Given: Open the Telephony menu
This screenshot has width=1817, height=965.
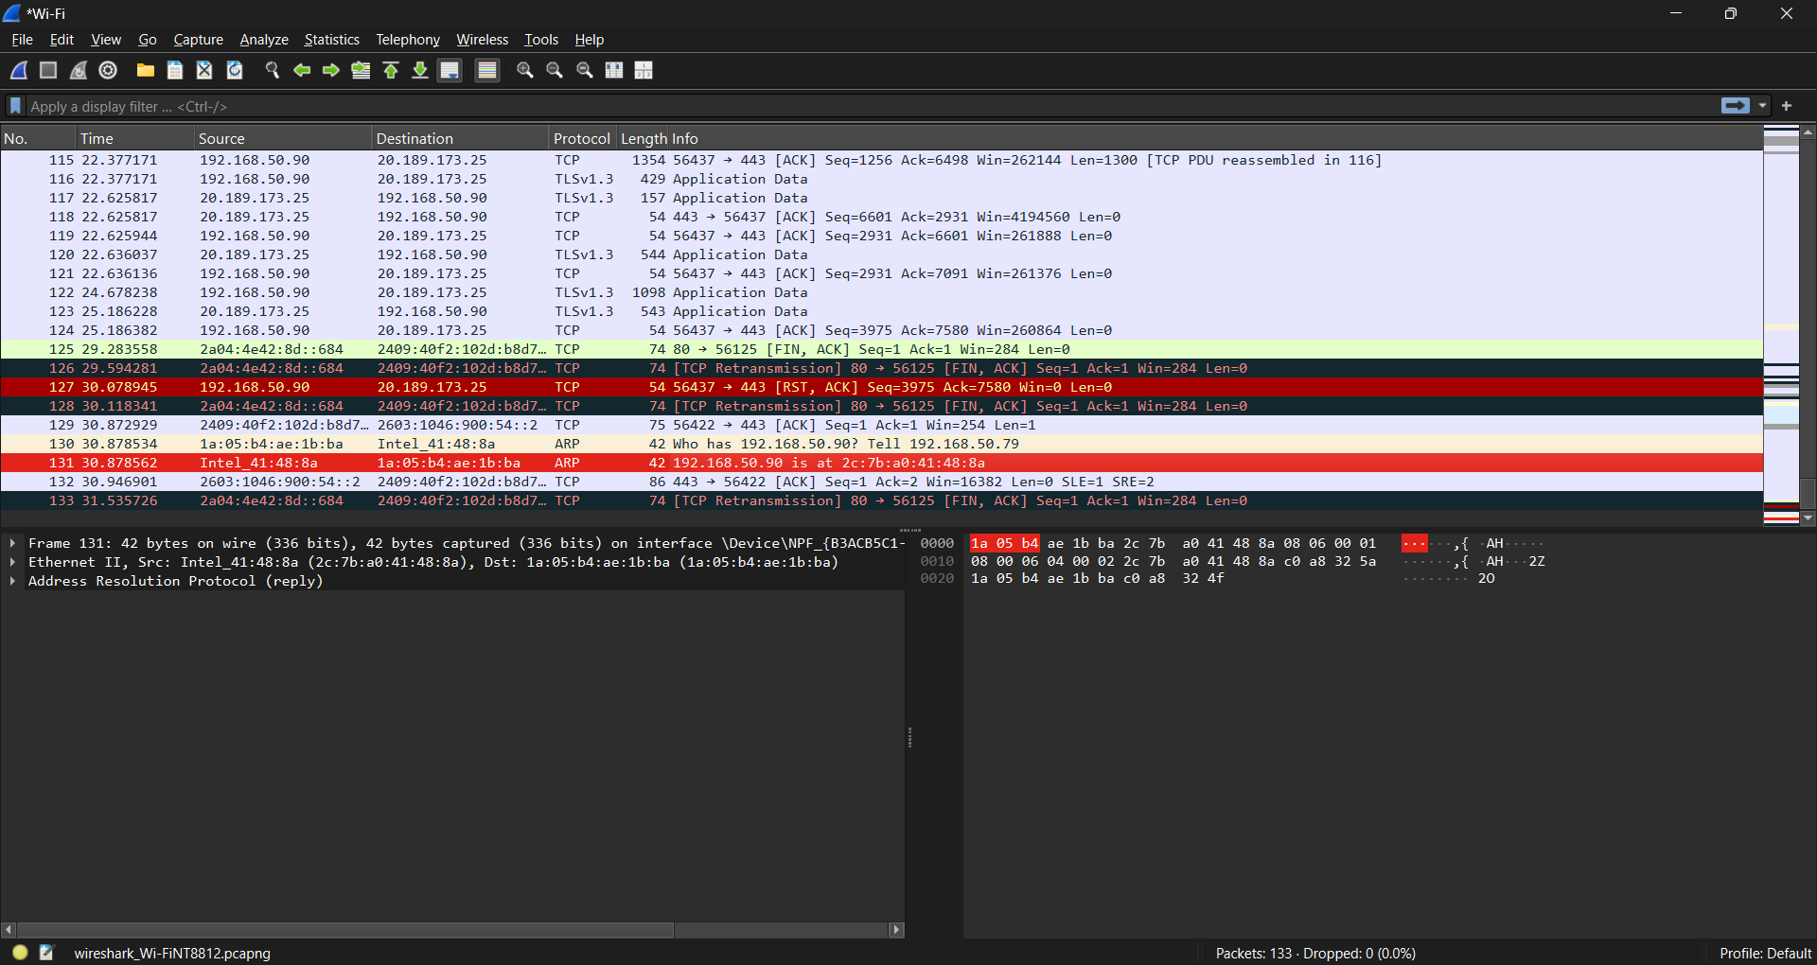Looking at the screenshot, I should click(408, 40).
